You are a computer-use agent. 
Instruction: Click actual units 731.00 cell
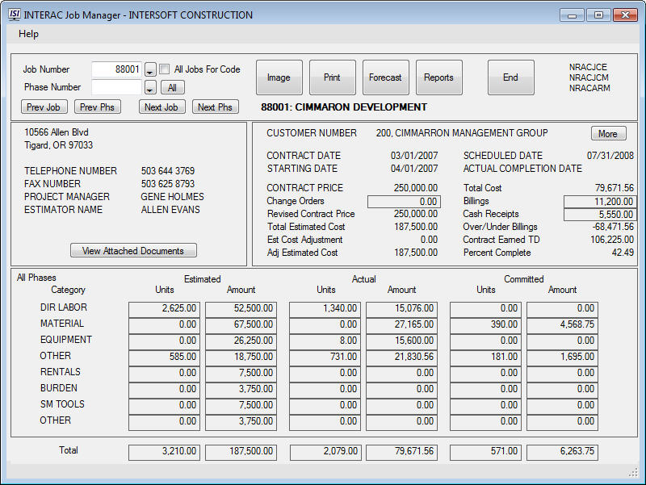click(325, 357)
